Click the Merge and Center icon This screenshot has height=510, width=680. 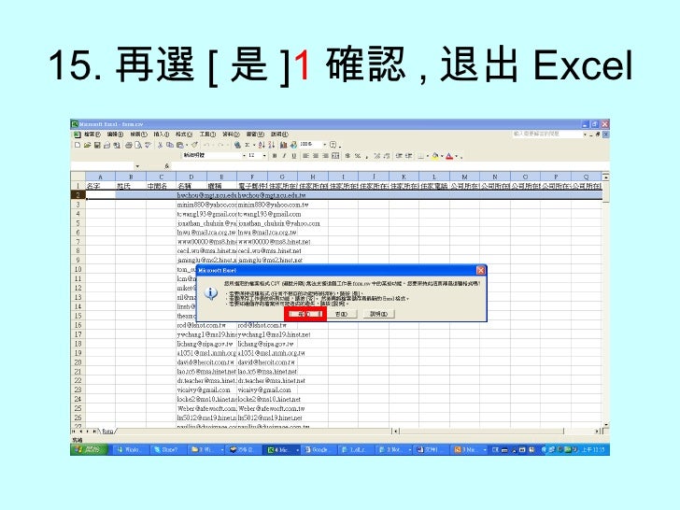(335, 156)
